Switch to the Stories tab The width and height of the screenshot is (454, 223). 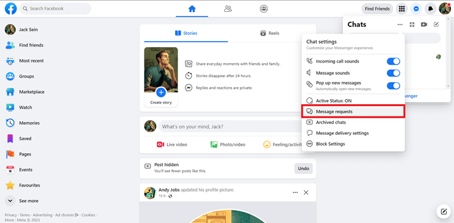(186, 33)
